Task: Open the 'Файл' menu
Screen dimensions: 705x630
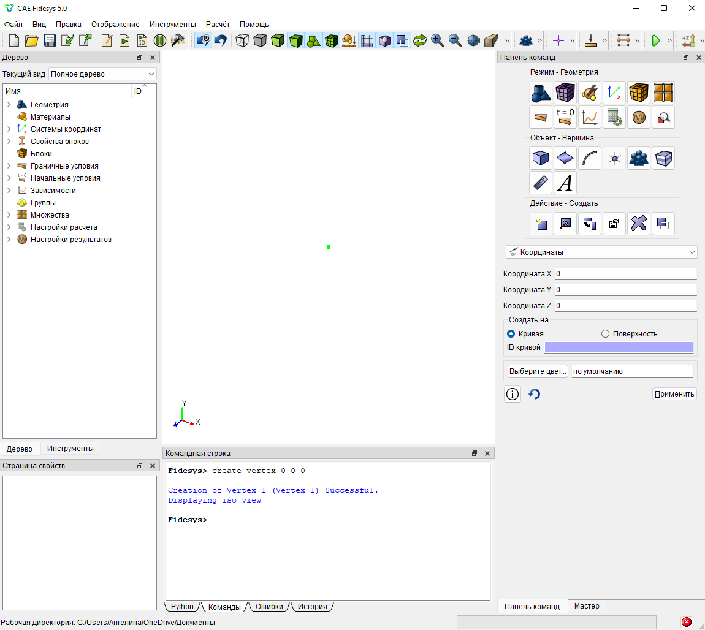Action: pos(13,25)
